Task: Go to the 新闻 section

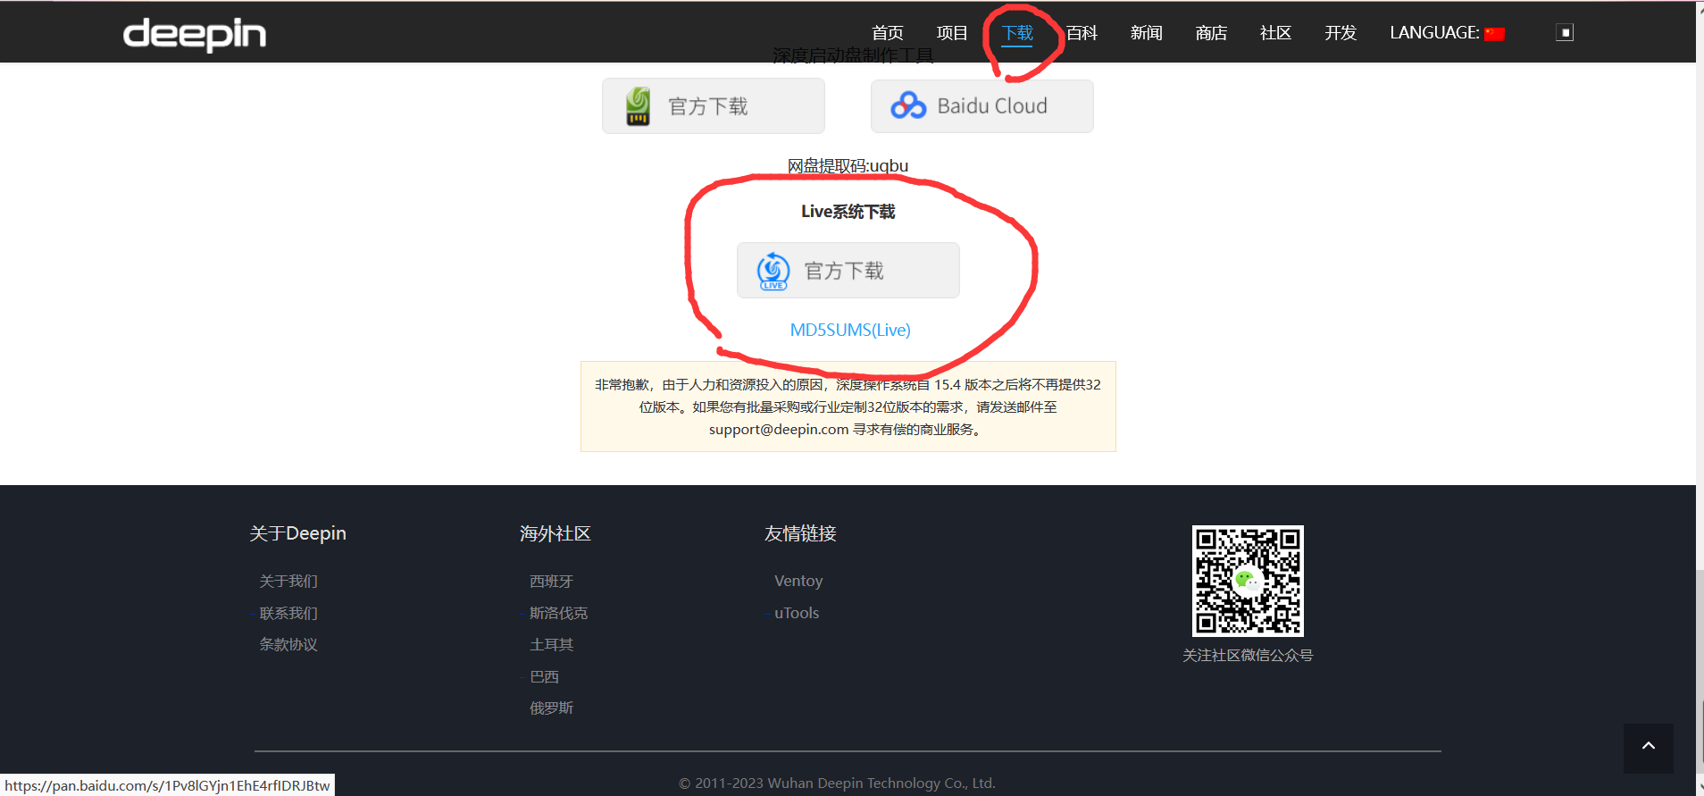Action: pyautogui.click(x=1147, y=33)
